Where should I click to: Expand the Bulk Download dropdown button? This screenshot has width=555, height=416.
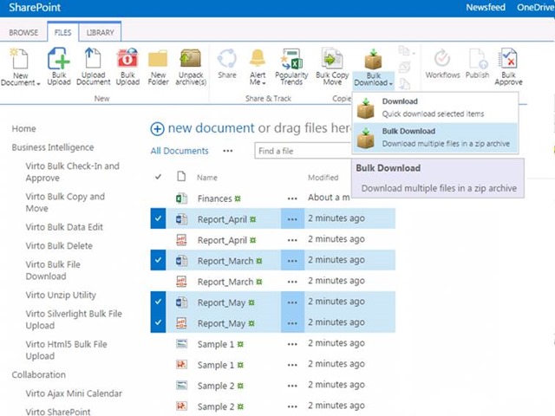(373, 80)
